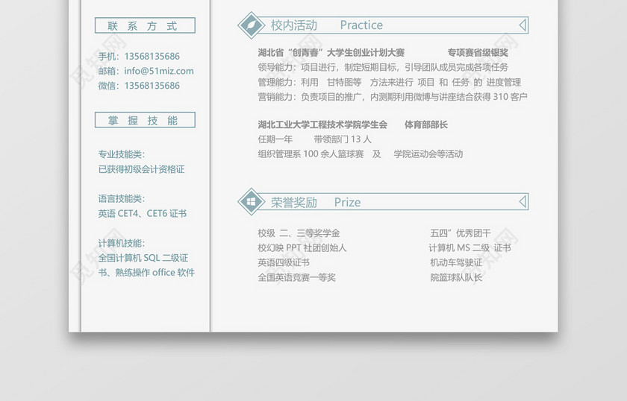627x401 pixels.
Task: Select the 英语四级证书 line
Action: (284, 262)
